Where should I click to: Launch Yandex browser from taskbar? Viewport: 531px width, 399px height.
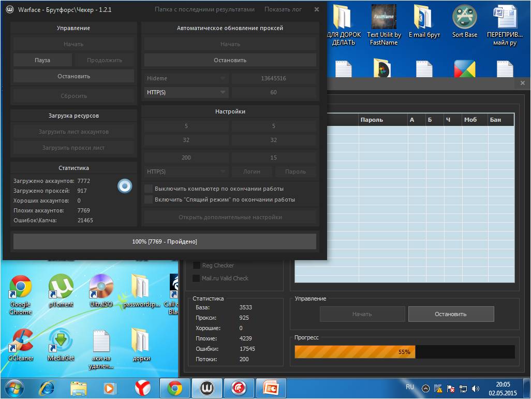coord(142,388)
